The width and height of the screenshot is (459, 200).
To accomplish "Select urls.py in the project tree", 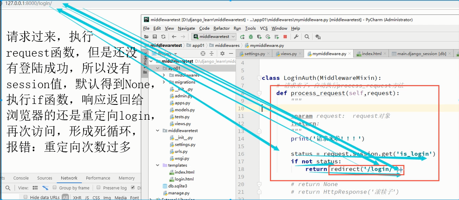I will pos(181,151).
